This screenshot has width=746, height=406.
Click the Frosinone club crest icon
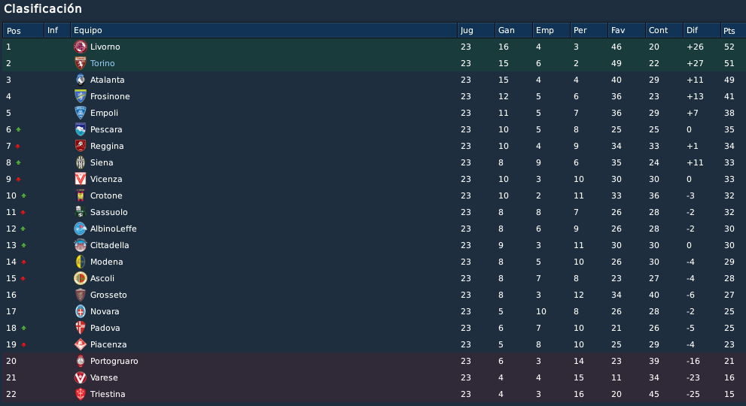(x=81, y=96)
